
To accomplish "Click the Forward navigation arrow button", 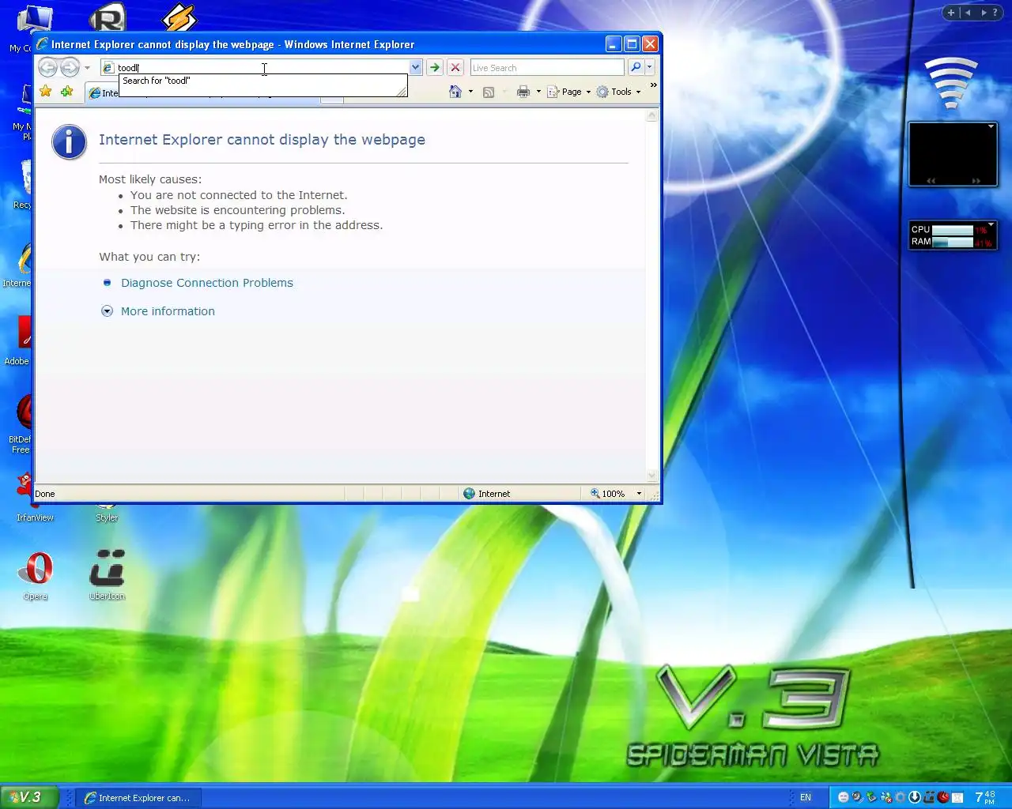I will pyautogui.click(x=70, y=68).
